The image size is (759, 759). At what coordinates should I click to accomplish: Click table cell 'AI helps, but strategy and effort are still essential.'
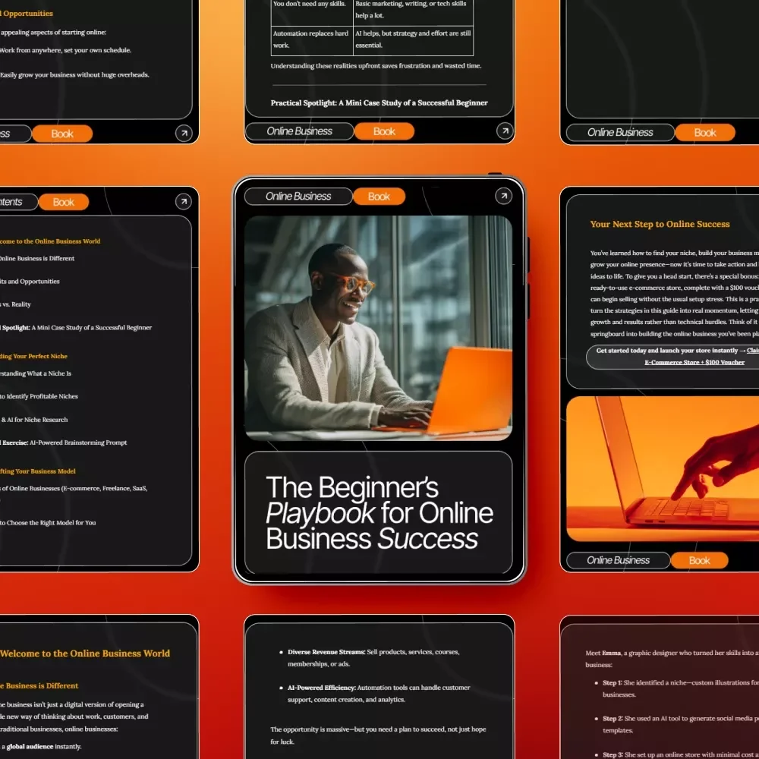413,39
